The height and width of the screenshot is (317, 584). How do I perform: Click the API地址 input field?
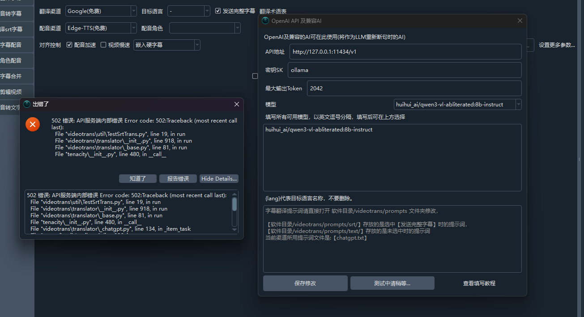[405, 52]
